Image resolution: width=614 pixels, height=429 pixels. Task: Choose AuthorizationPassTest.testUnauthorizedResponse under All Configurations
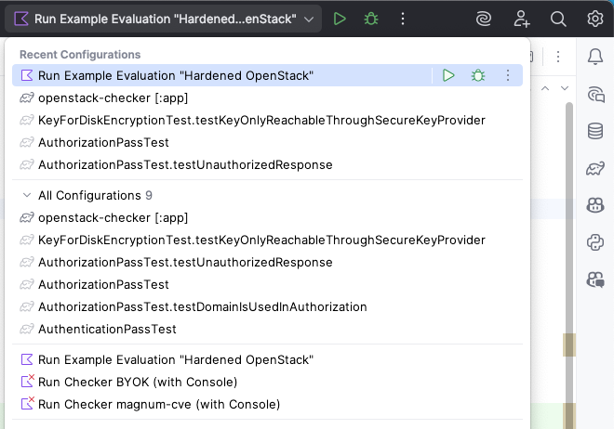[267, 262]
